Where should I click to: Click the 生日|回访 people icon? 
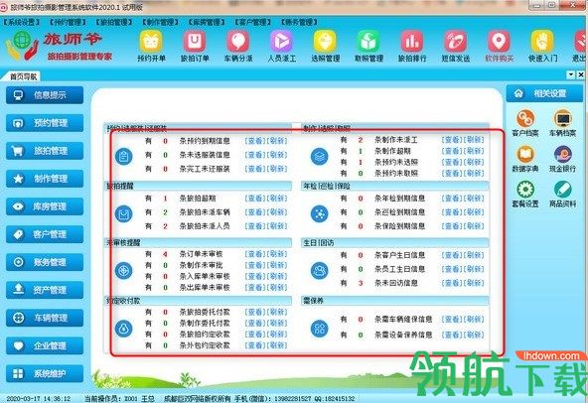click(320, 271)
